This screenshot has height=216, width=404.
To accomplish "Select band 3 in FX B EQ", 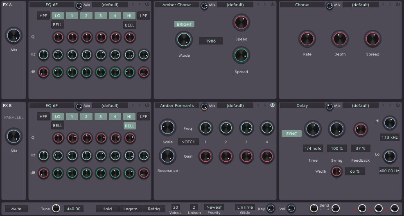I will coord(101,116).
